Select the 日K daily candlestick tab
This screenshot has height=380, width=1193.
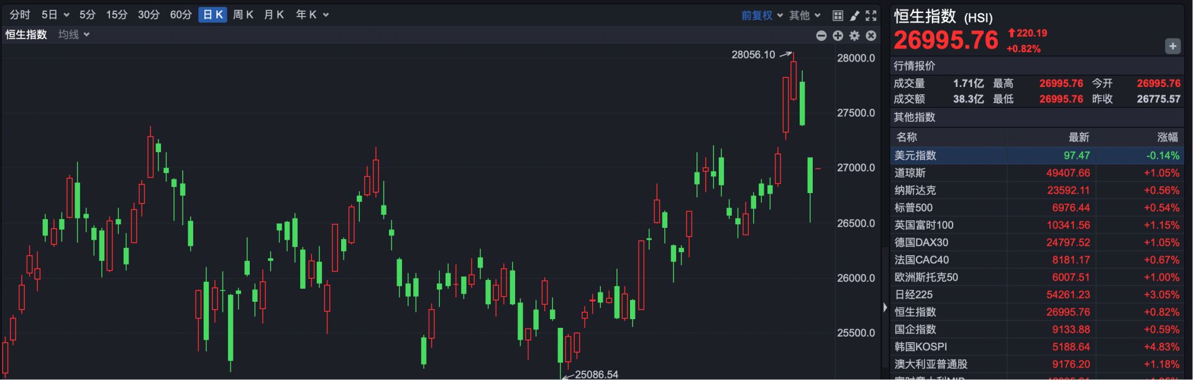[213, 15]
